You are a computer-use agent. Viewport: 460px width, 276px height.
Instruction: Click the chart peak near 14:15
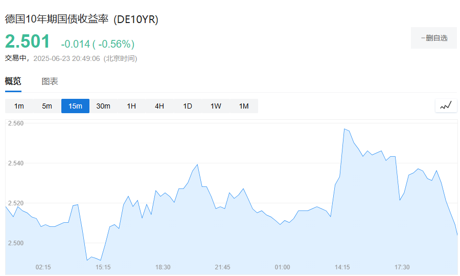[x=344, y=129]
